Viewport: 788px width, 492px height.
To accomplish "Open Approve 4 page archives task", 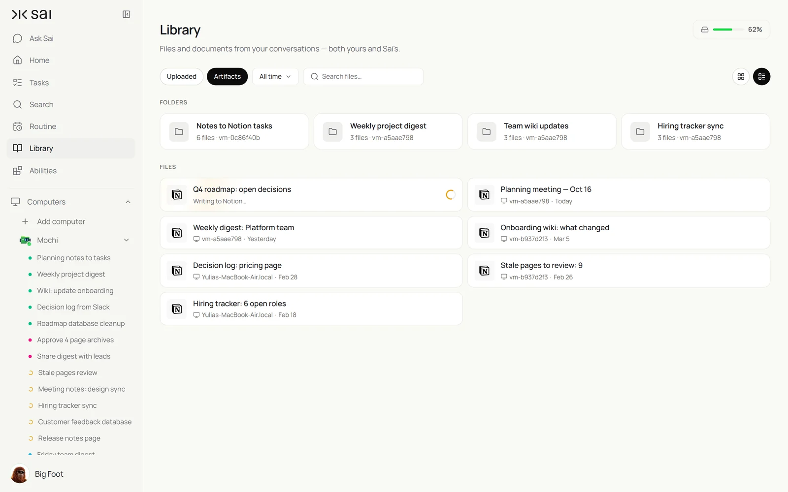I will click(75, 340).
